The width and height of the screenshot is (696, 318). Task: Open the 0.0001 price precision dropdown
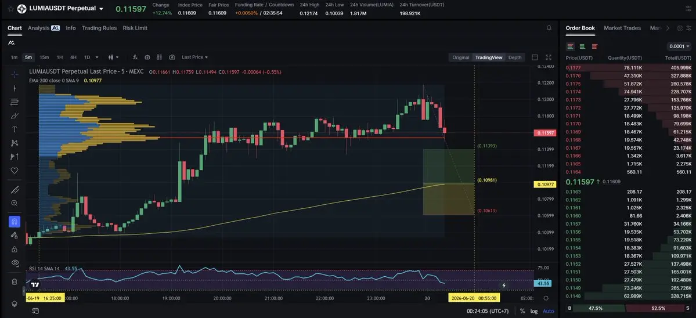point(679,46)
